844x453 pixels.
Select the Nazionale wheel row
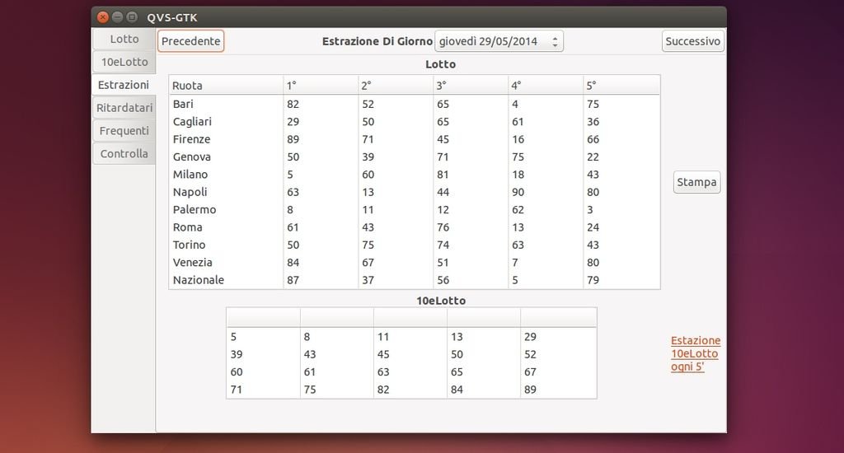point(414,281)
